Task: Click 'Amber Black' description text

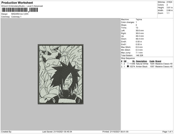Action: tap(142, 66)
